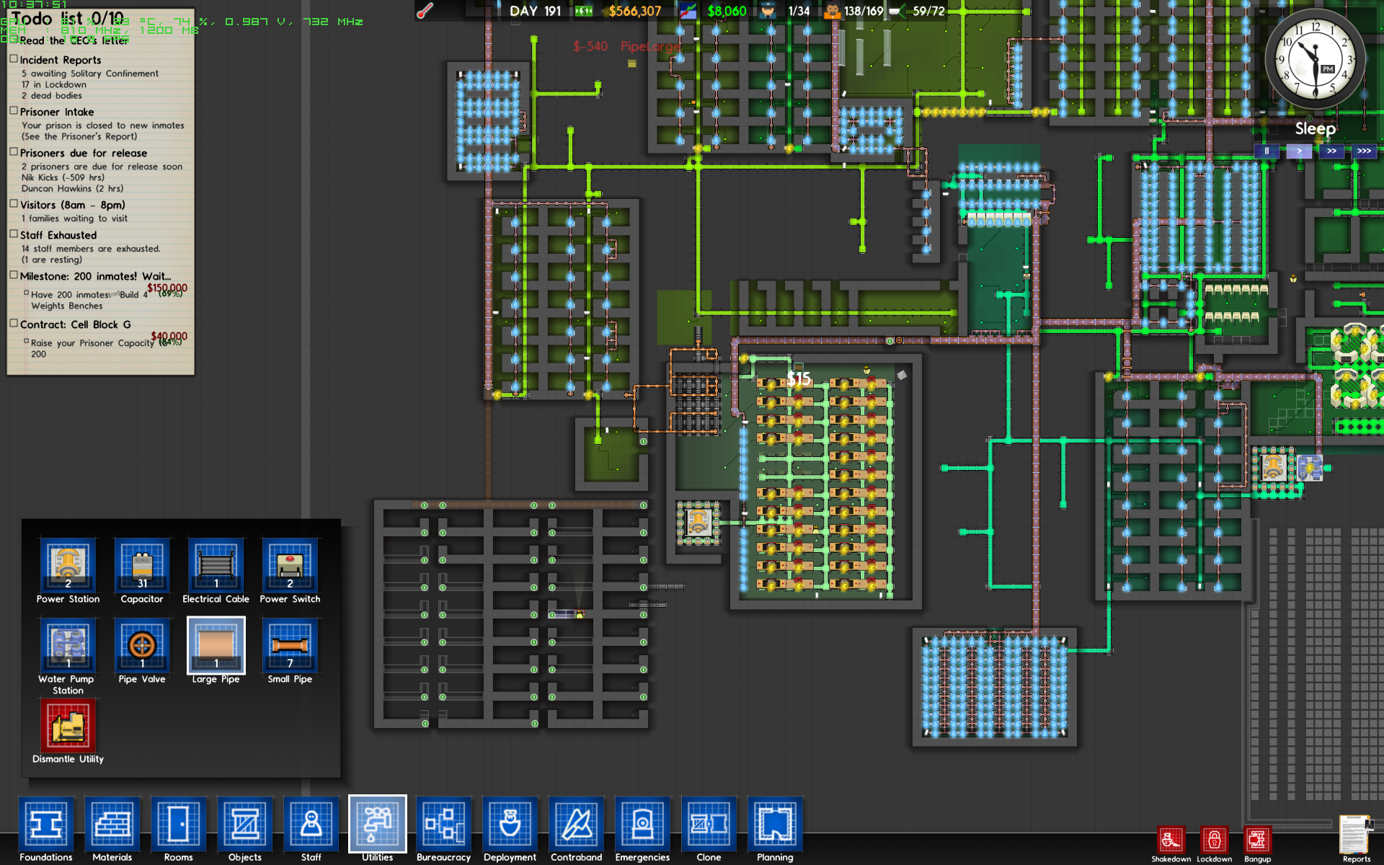Screen dimensions: 1384x865
Task: Click the $40,000 contract reward
Action: pyautogui.click(x=169, y=336)
